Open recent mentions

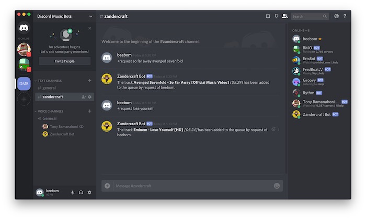tap(336, 16)
